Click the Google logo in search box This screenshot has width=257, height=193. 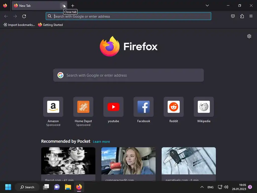coord(60,75)
